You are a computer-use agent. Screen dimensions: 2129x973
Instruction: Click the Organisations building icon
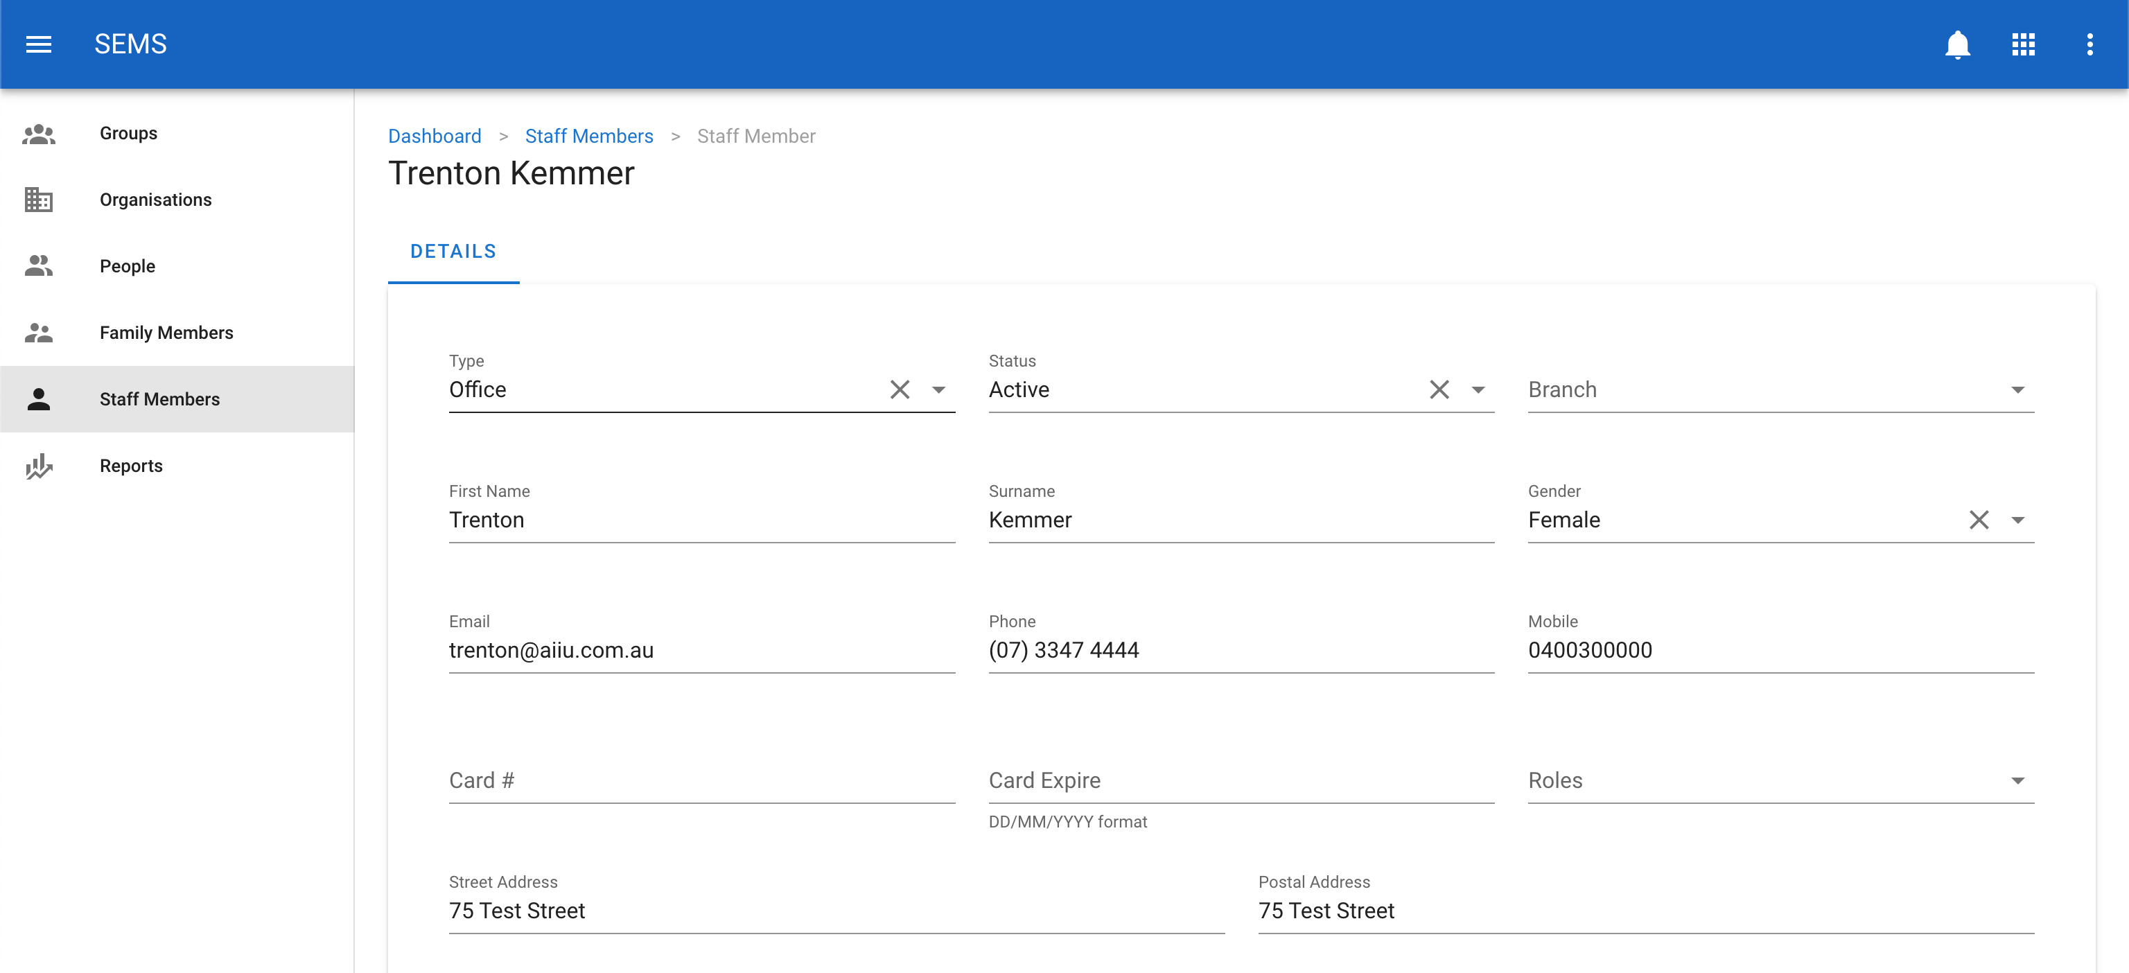click(x=38, y=199)
